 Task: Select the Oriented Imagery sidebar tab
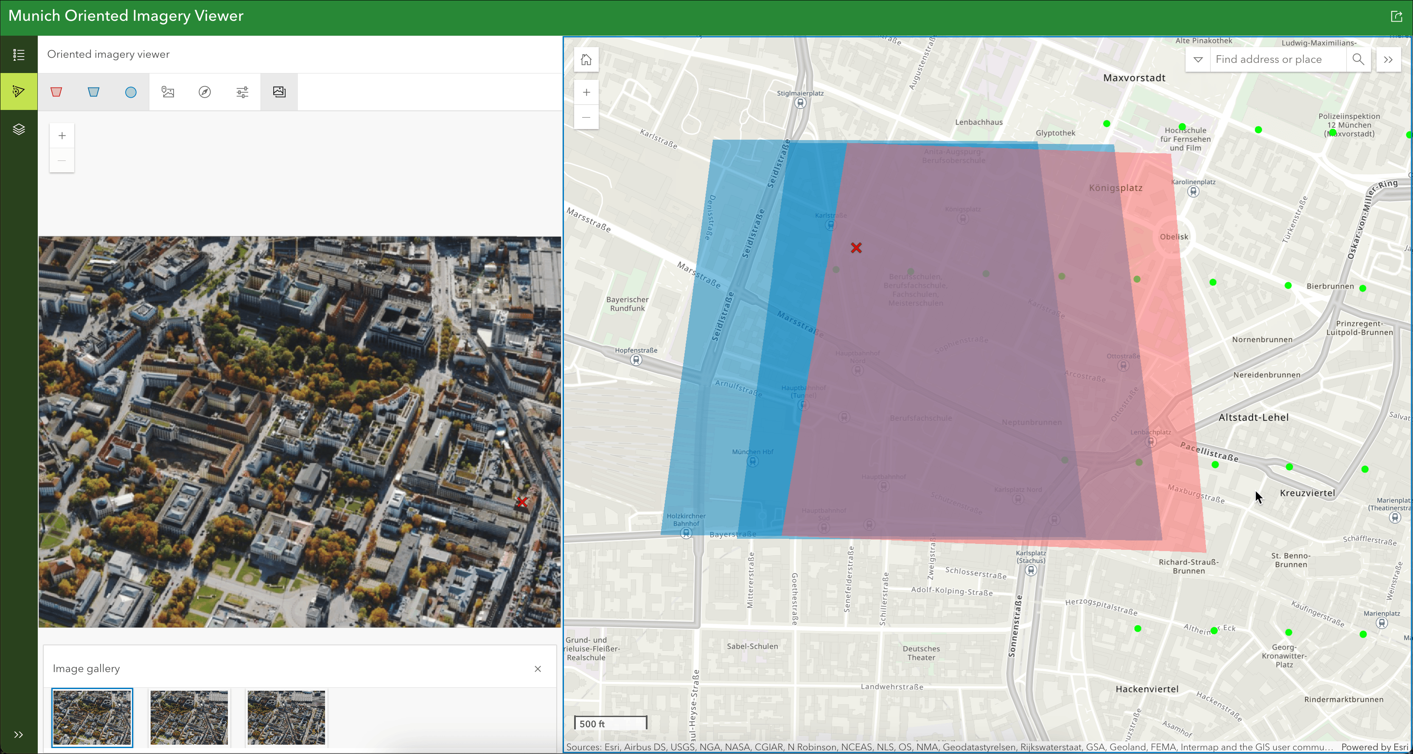click(x=19, y=91)
